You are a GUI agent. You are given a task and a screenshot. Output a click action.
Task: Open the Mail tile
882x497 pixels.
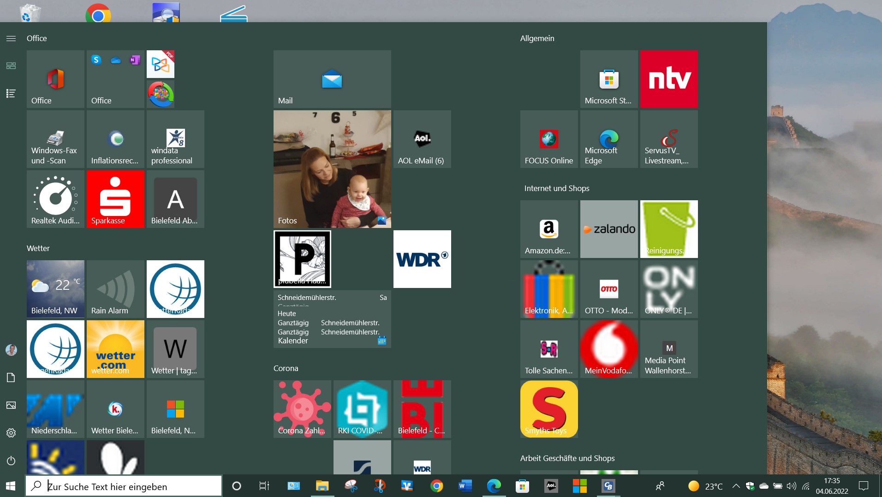(332, 79)
